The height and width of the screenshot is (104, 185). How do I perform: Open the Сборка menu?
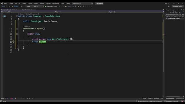(x=30, y=3)
